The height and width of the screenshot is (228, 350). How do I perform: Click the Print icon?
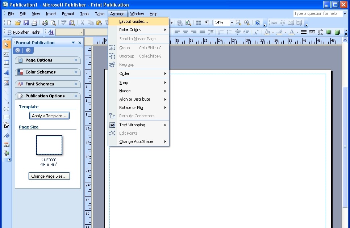(x=45, y=23)
